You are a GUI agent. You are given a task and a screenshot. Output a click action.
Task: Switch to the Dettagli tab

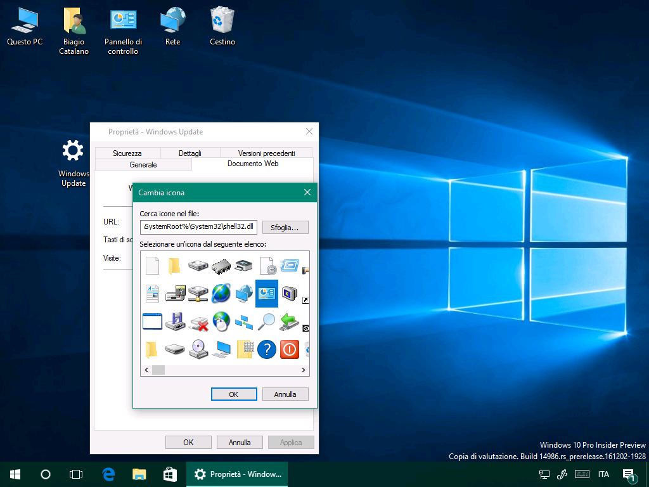pos(190,153)
